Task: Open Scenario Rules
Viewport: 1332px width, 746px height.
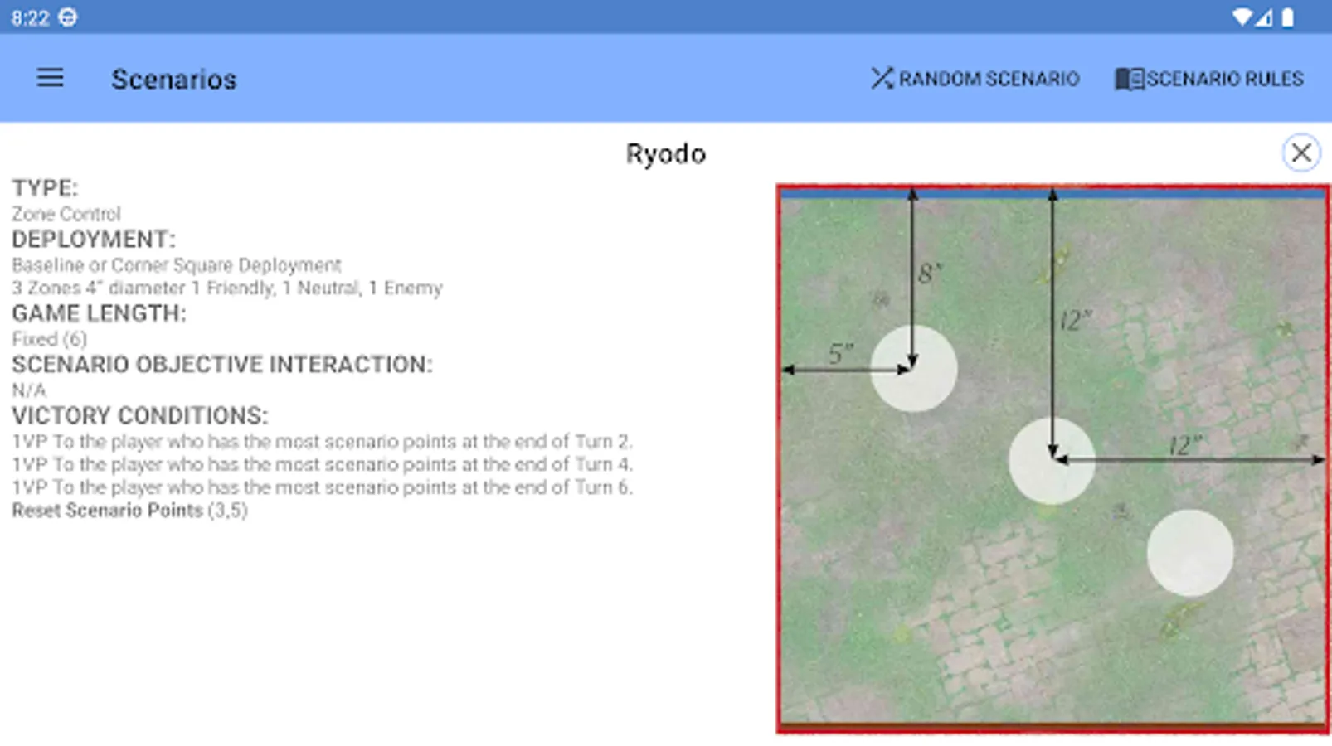Action: pos(1209,79)
